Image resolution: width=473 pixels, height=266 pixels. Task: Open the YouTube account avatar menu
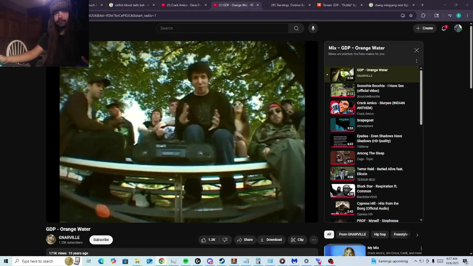click(x=458, y=28)
